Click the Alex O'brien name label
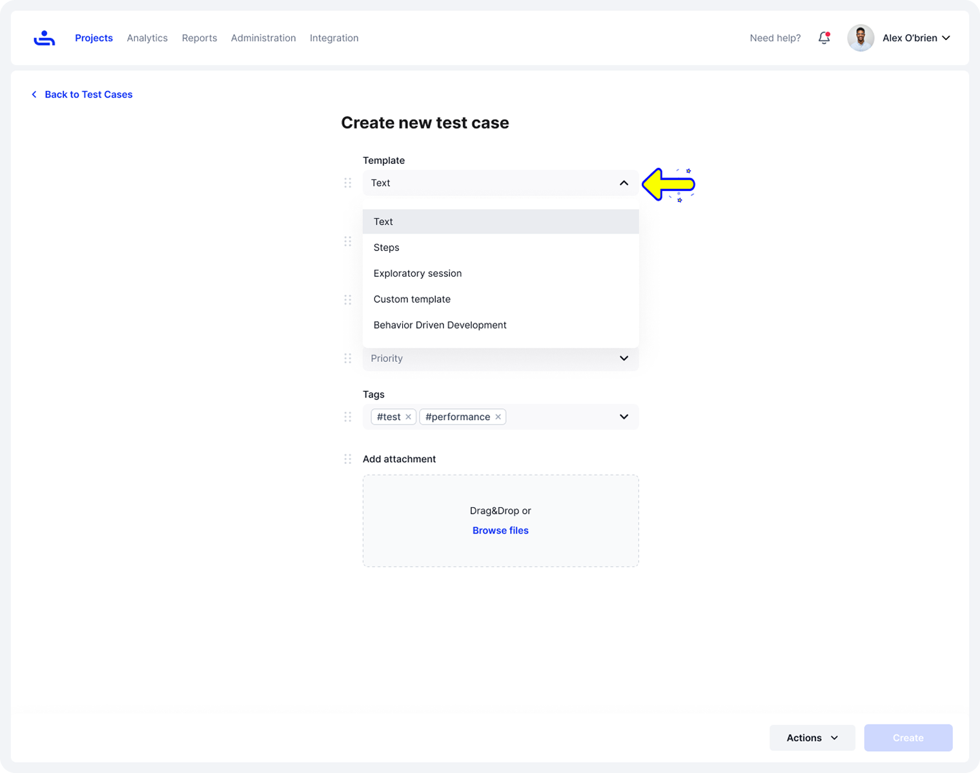Image resolution: width=980 pixels, height=773 pixels. tap(910, 38)
